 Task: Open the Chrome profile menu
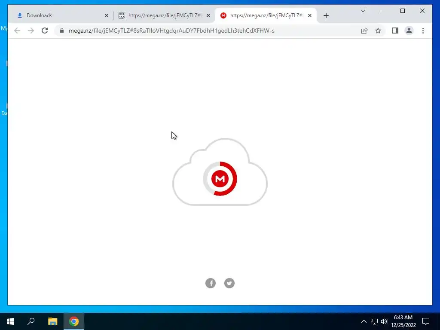click(409, 31)
